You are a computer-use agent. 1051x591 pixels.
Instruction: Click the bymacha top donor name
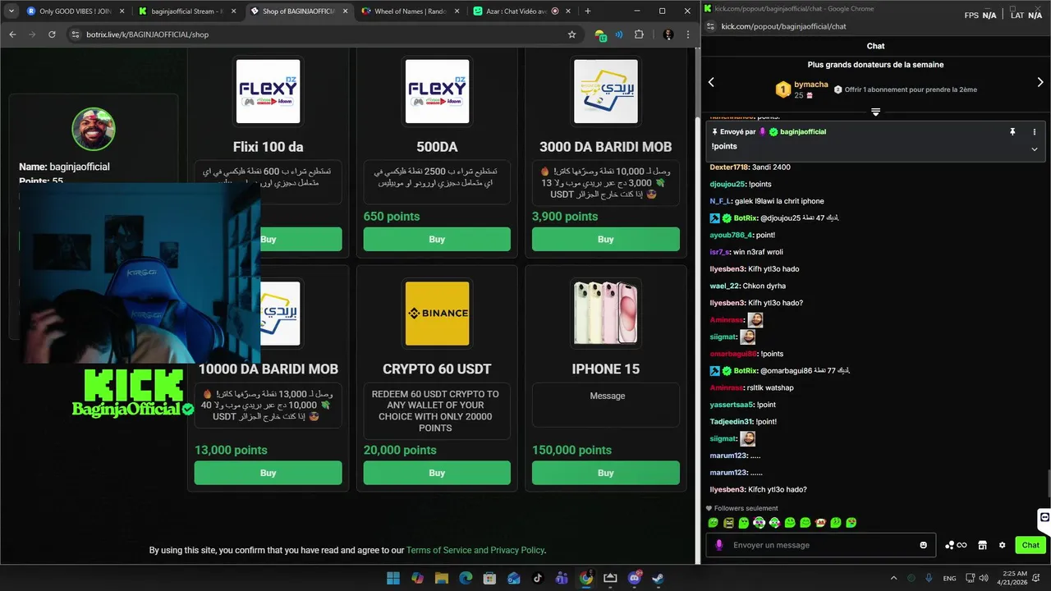tap(811, 85)
